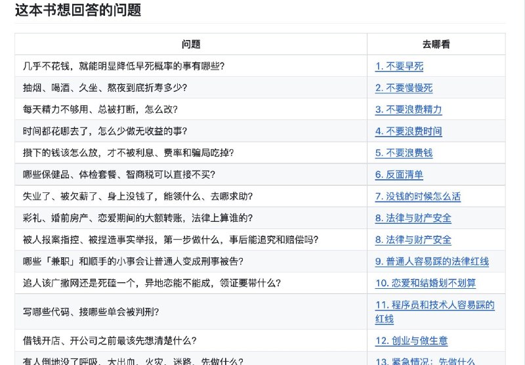This screenshot has height=365, width=525.
Task: Click the question 借钱开店、开公司之前最该先想清楚什么
Action: pyautogui.click(x=110, y=341)
